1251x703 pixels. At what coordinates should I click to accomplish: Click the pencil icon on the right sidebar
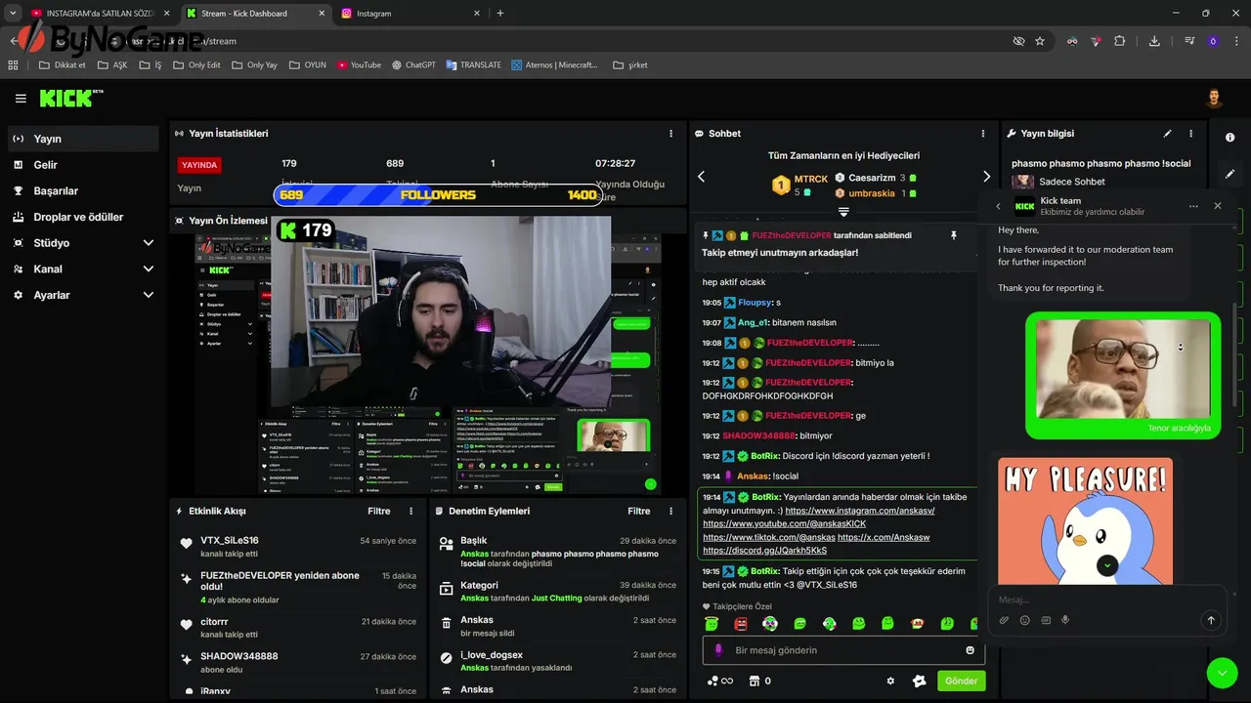(1230, 174)
